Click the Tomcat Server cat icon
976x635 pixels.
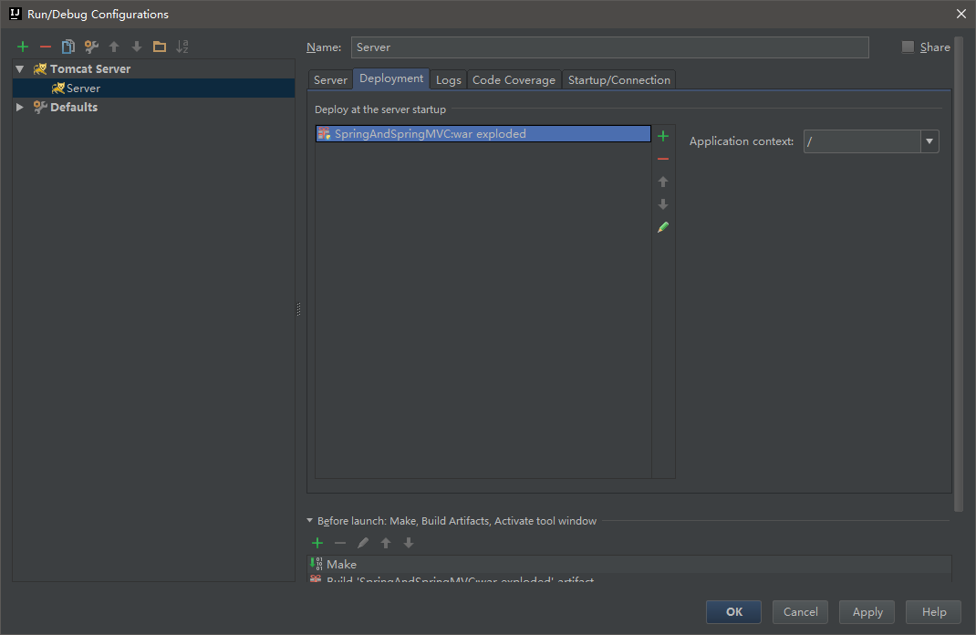(x=40, y=69)
